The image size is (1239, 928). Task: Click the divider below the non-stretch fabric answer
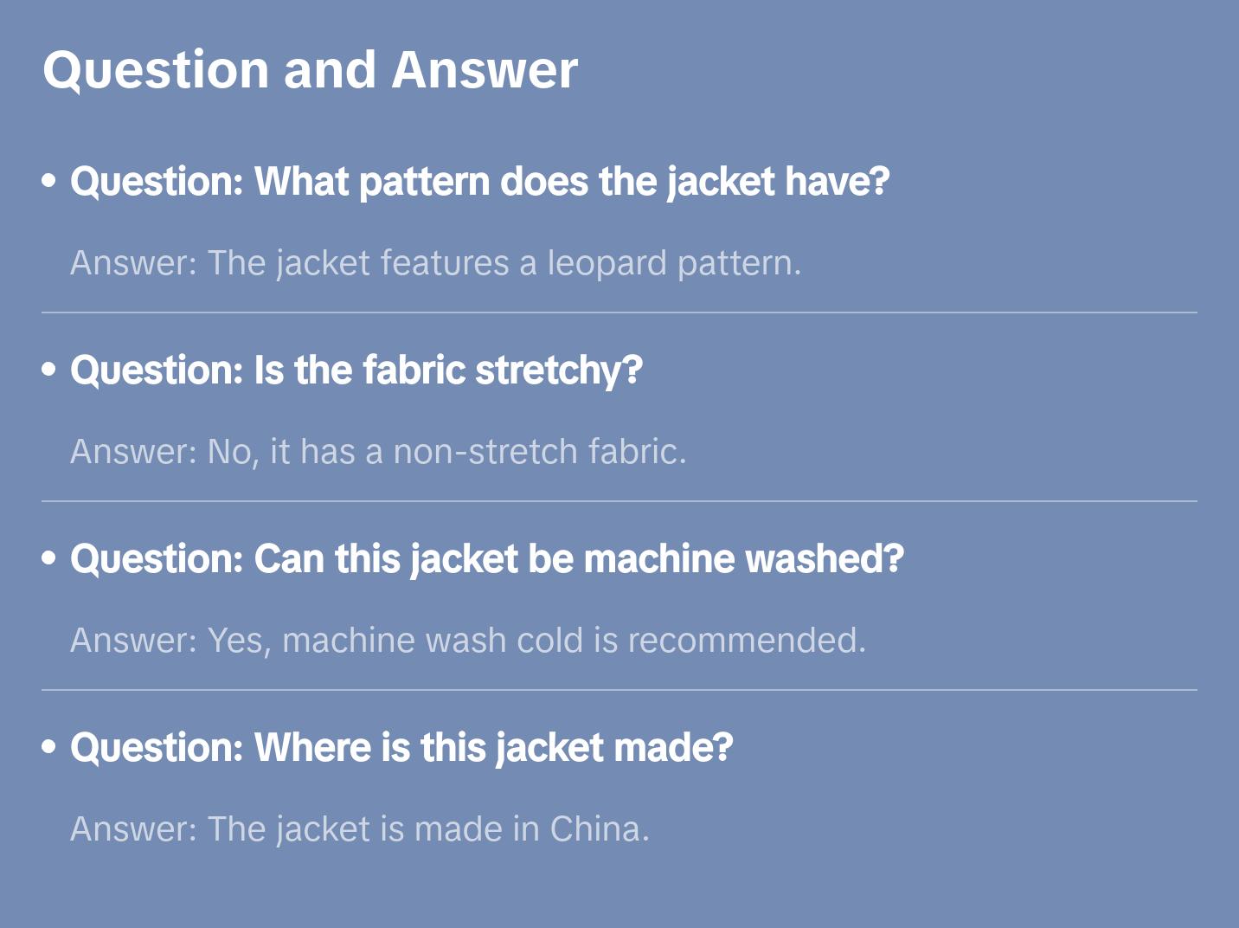(619, 501)
